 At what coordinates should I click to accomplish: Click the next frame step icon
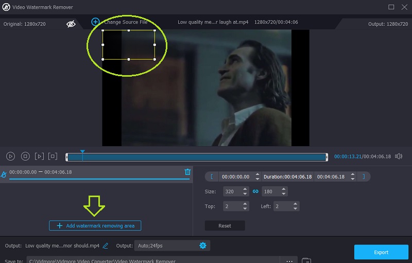[x=39, y=156]
